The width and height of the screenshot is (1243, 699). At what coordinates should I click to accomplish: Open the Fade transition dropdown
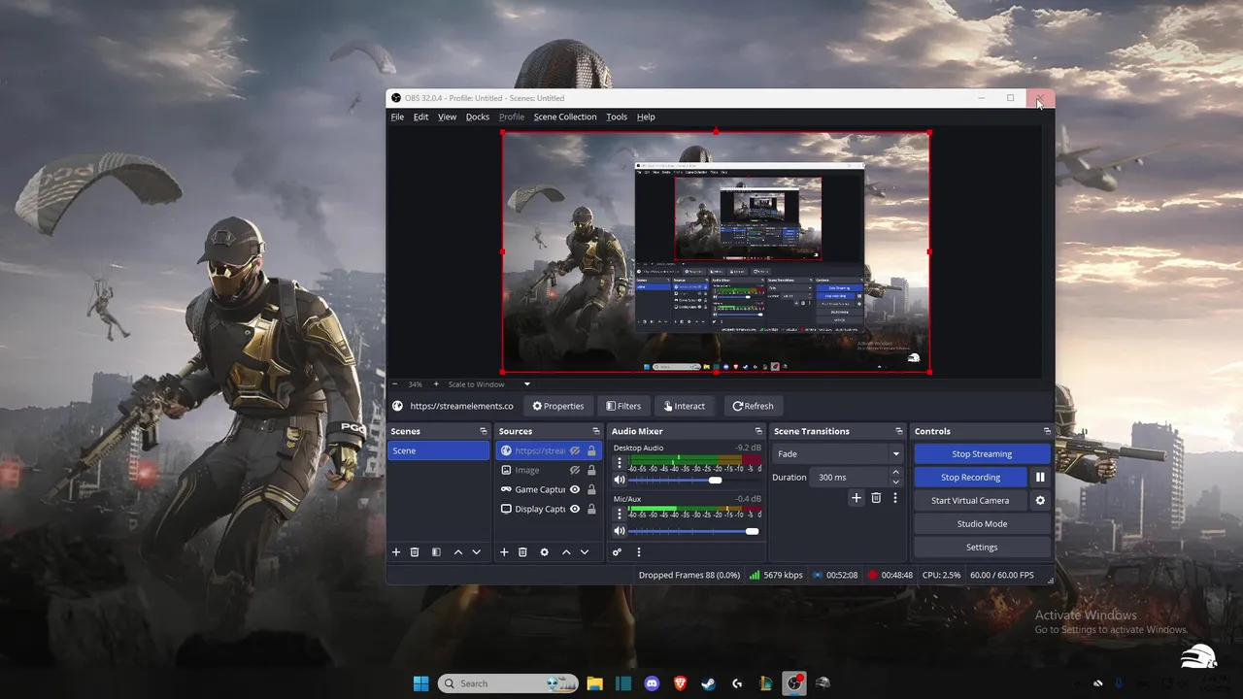(x=839, y=453)
